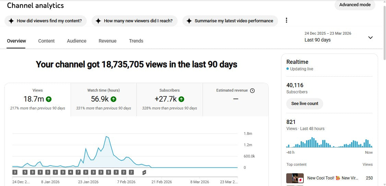This screenshot has height=186, width=386.
Task: Click the sparkle icon on 'Summarise my latest video performance'
Action: coord(189,21)
